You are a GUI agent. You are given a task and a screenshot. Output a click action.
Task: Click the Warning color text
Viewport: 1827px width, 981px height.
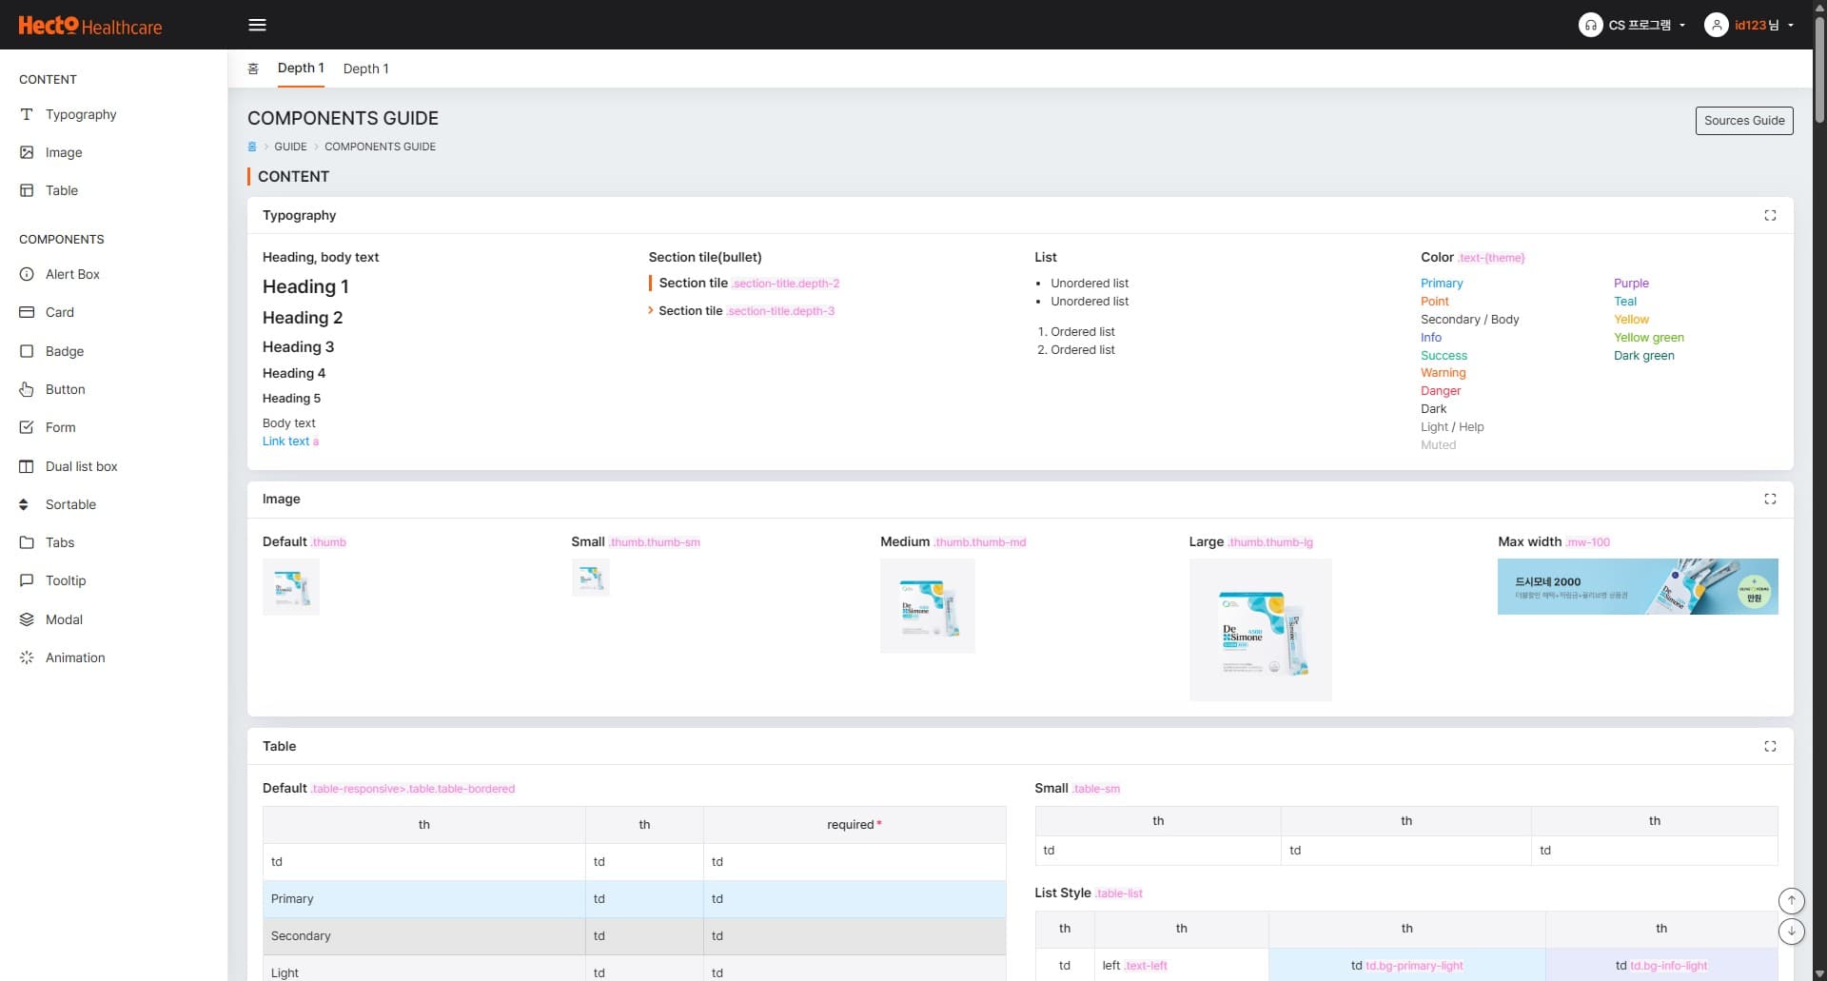1443,373
